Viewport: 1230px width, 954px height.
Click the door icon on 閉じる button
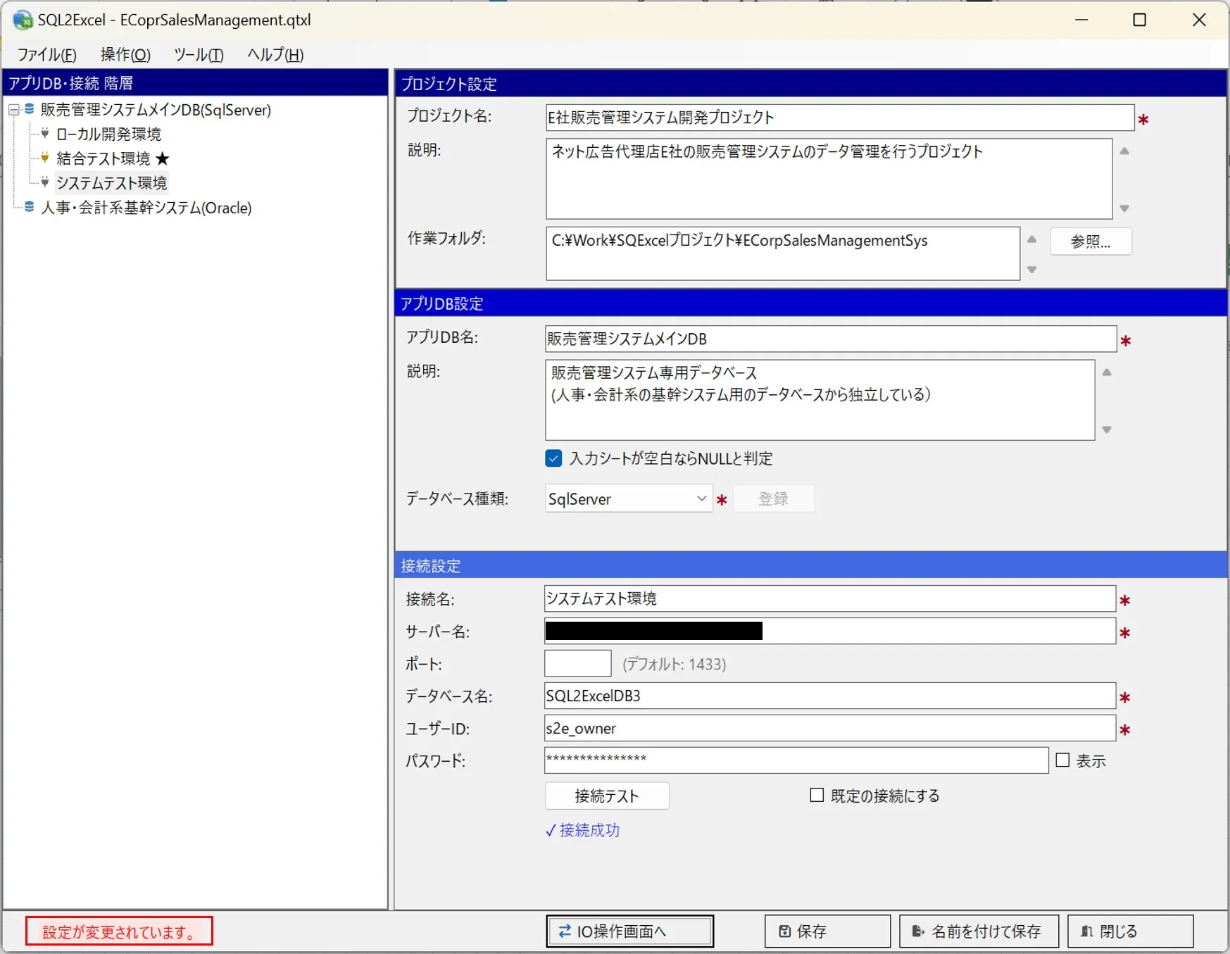coord(1087,931)
